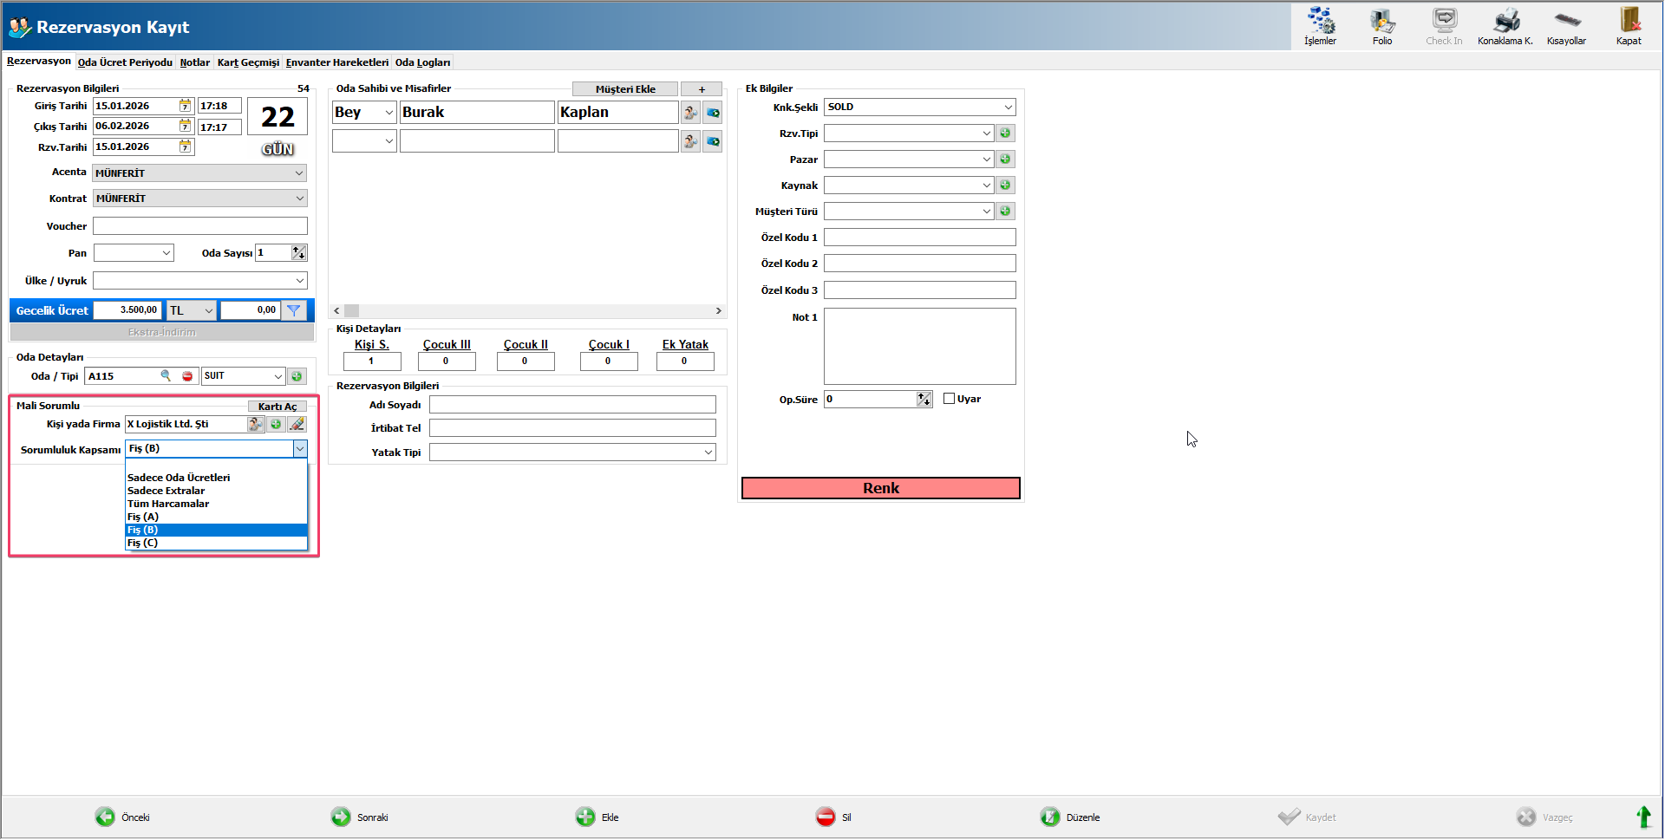Viewport: 1665px width, 840px height.
Task: Choose Tüm Harcamalar option
Action: pyautogui.click(x=168, y=504)
